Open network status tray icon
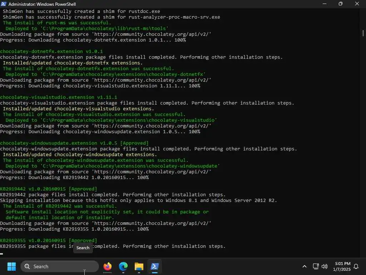Viewport: 366px width, 275px height. click(316, 266)
